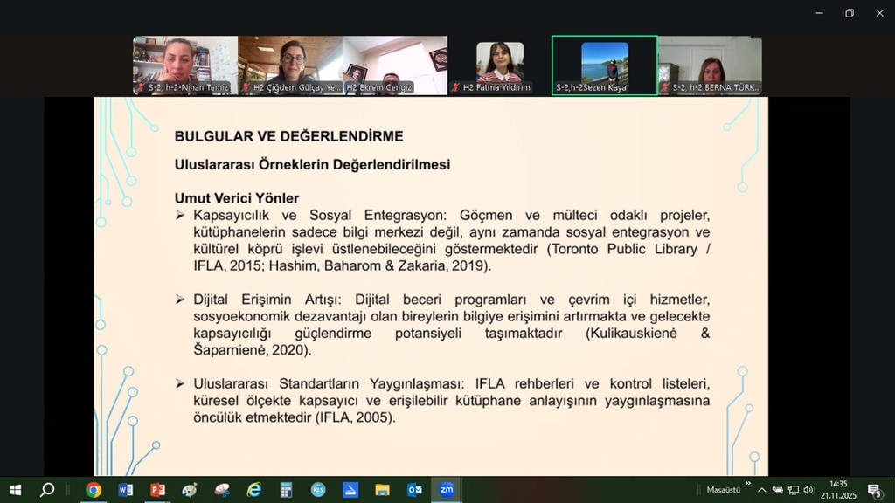The image size is (895, 503).
Task: Launch Microsoft Word from the taskbar
Action: (x=125, y=490)
